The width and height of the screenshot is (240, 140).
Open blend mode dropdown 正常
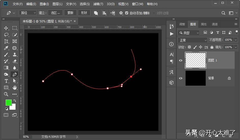[x=192, y=40]
